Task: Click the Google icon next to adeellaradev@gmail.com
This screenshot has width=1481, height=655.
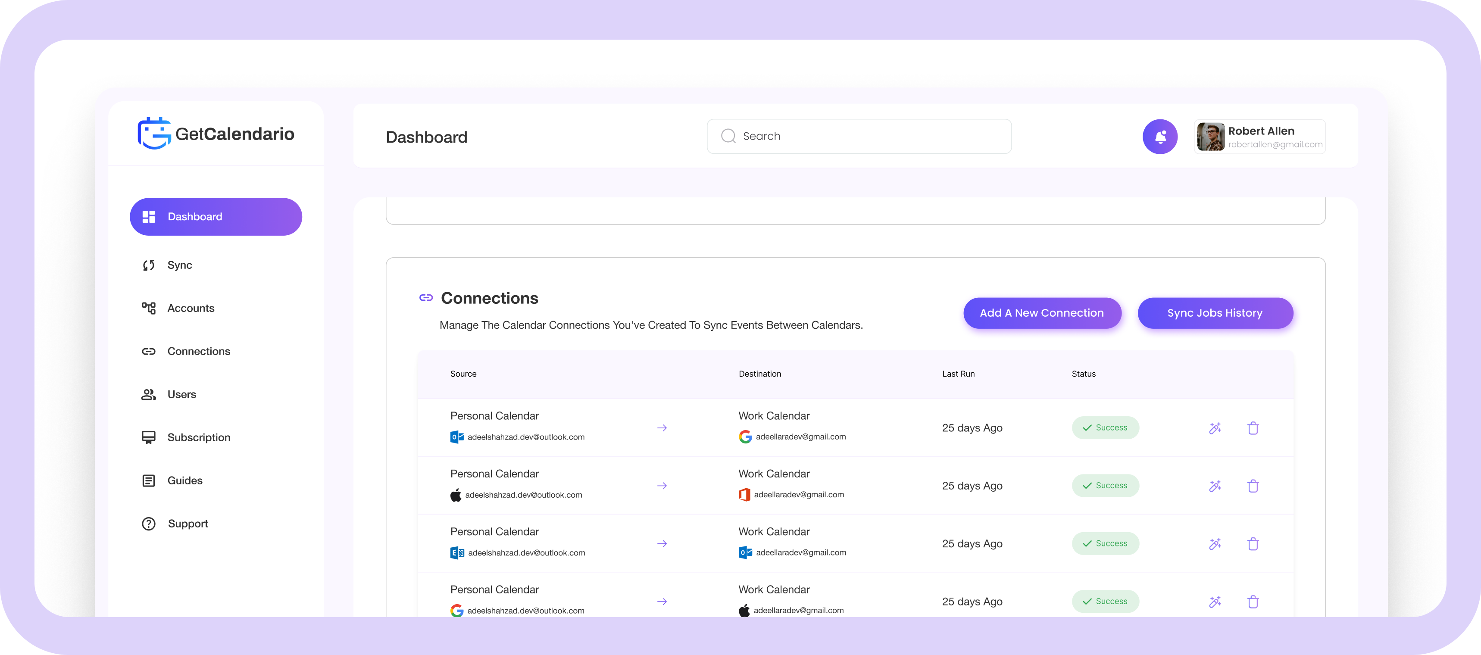Action: [746, 437]
